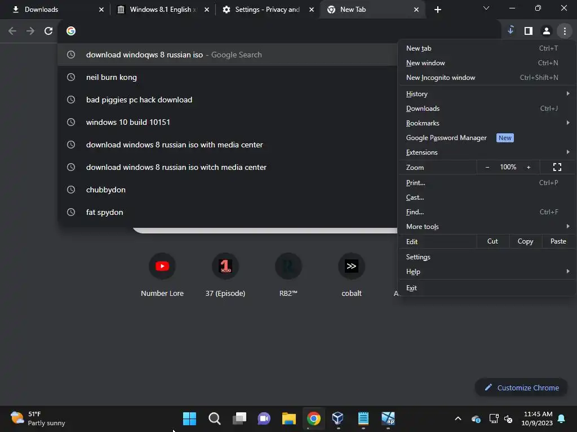Screen dimensions: 577x432
Task: Open the Notepad icon on taskbar
Action: pyautogui.click(x=363, y=418)
